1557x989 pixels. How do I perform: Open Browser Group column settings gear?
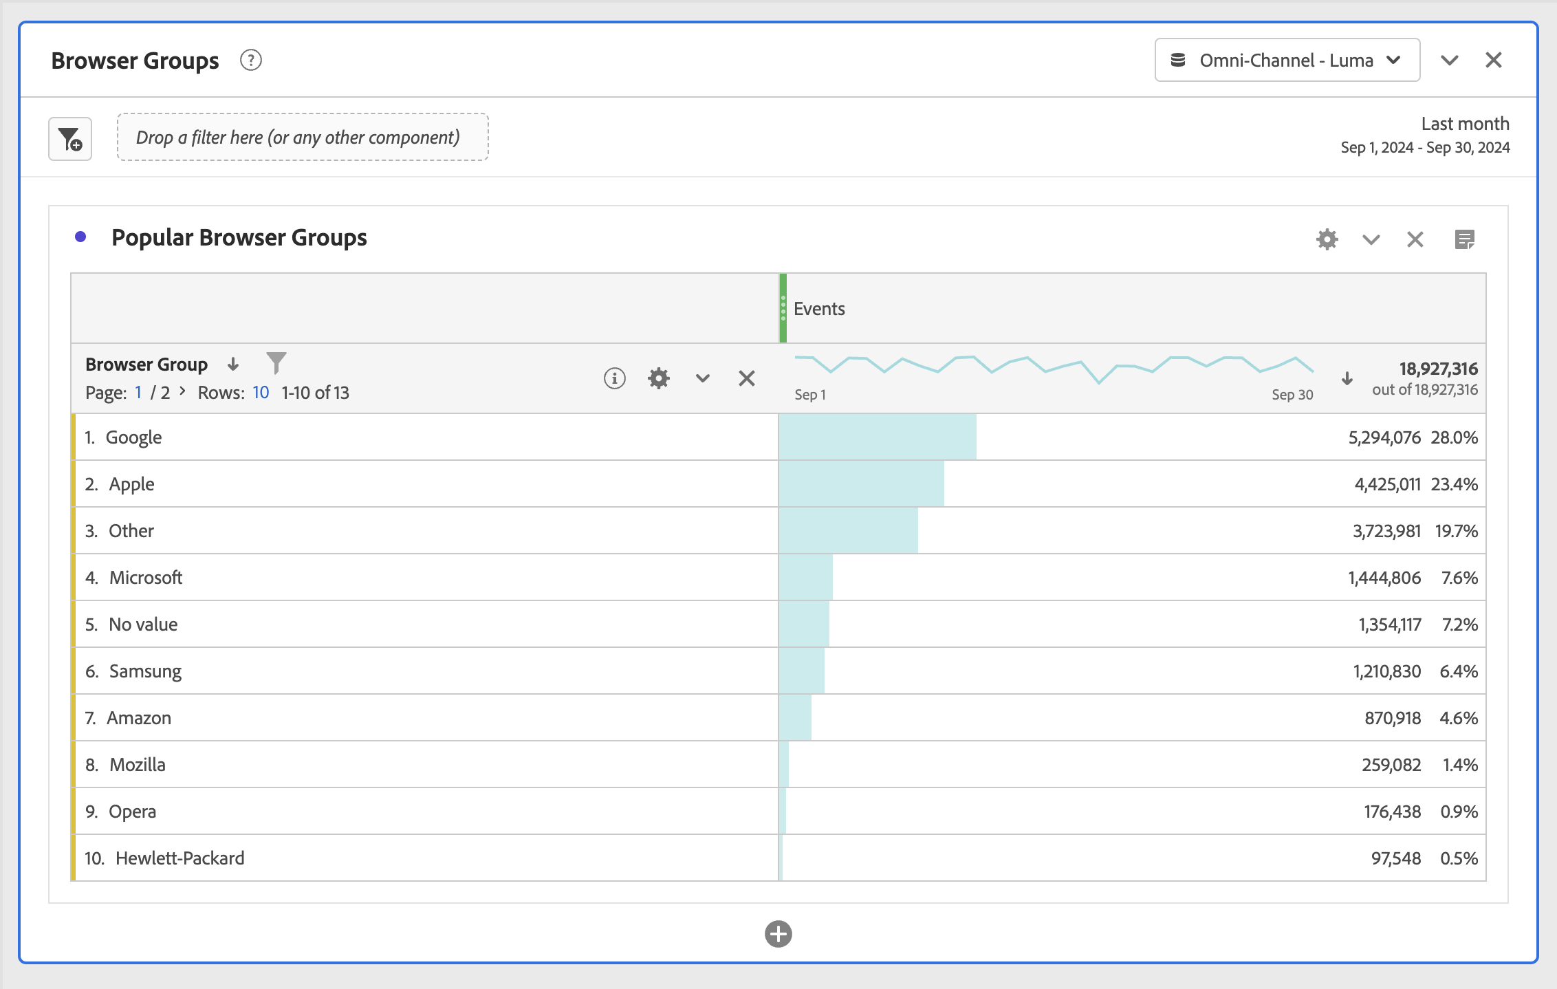pyautogui.click(x=658, y=378)
